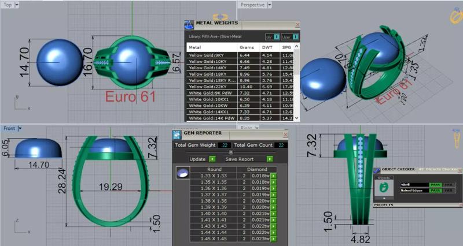Click the Gem Reporter panel gem icon
Screen dimensions: 463x246
coord(177,135)
